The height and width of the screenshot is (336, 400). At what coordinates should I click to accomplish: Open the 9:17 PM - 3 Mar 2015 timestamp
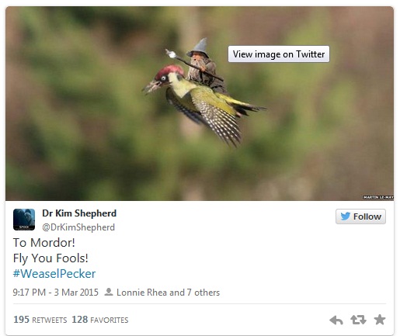[56, 293]
